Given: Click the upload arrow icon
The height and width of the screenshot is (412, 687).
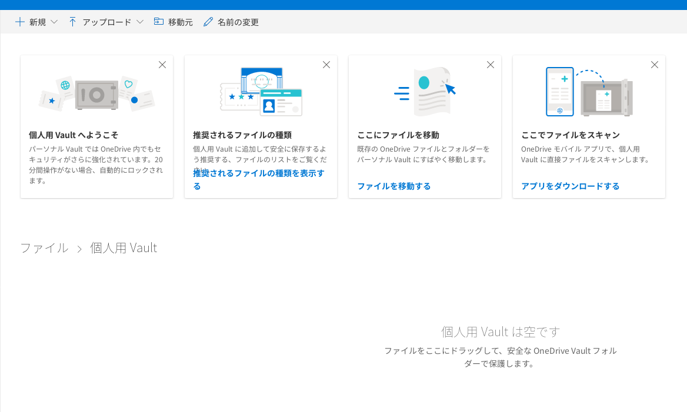Looking at the screenshot, I should coord(73,22).
